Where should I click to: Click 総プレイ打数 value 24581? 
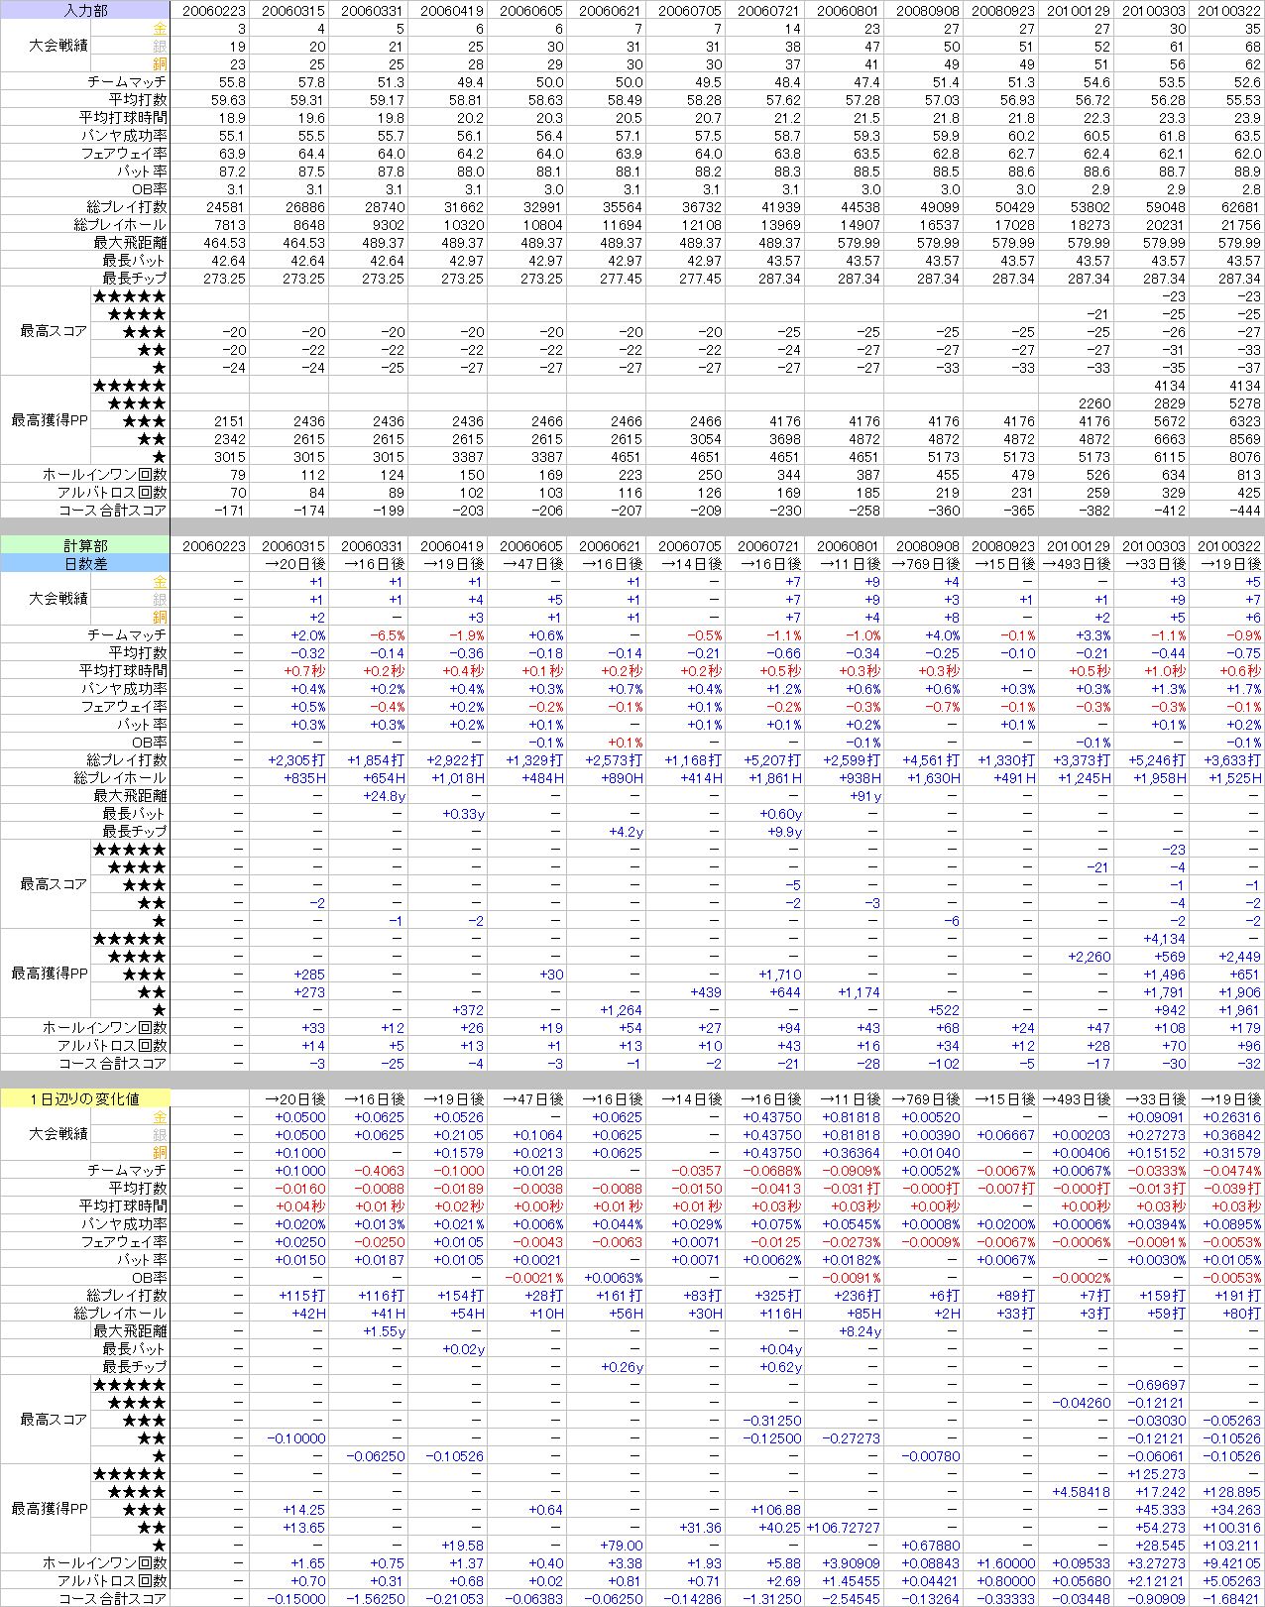(224, 207)
